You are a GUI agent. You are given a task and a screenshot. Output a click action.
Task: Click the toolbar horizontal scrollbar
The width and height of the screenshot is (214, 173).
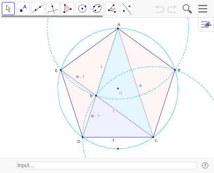(52, 16)
